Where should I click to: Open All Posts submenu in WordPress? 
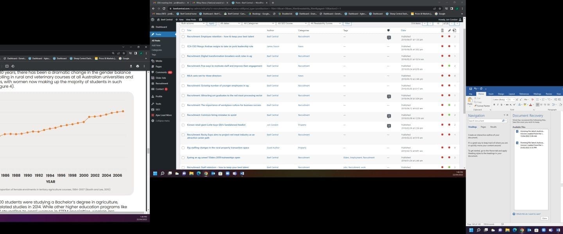point(156,41)
